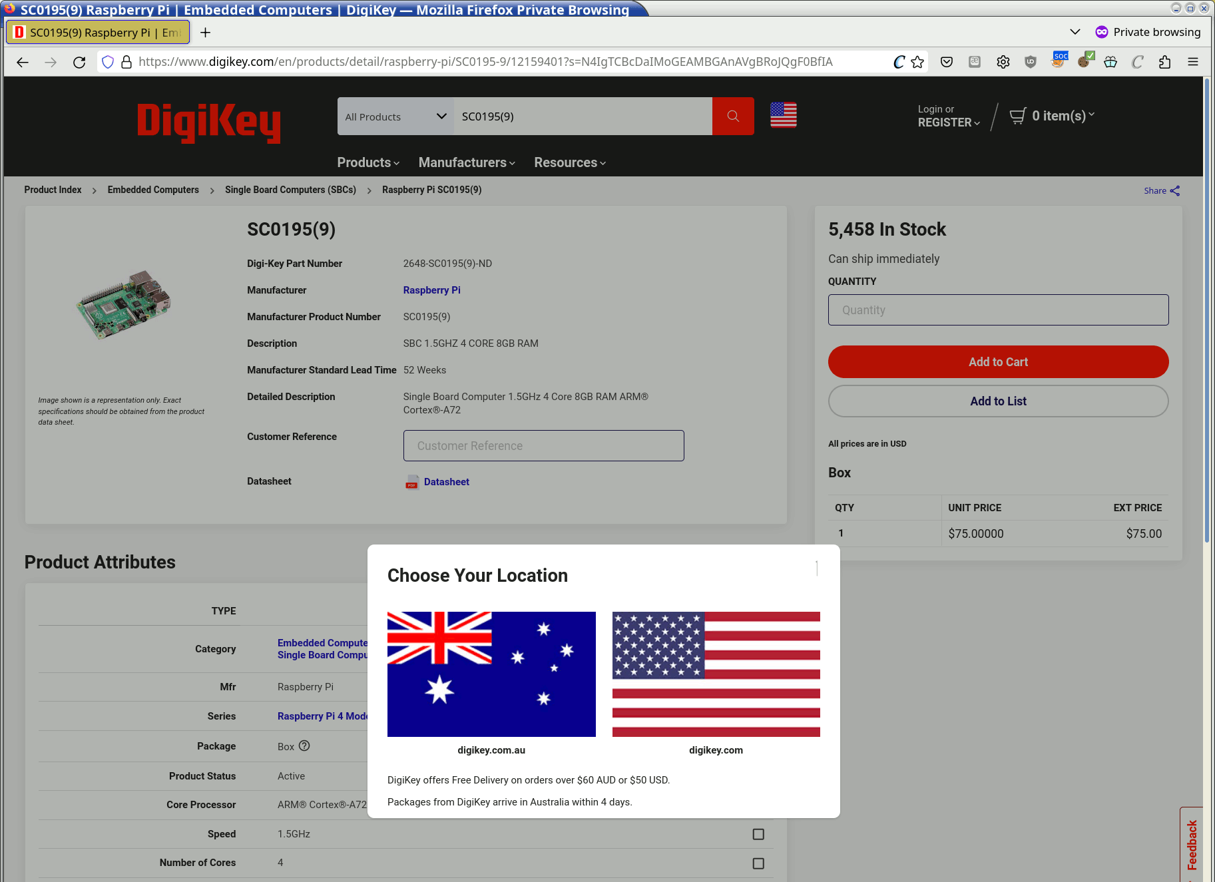
Task: Bookmark page with the star icon
Action: coord(917,62)
